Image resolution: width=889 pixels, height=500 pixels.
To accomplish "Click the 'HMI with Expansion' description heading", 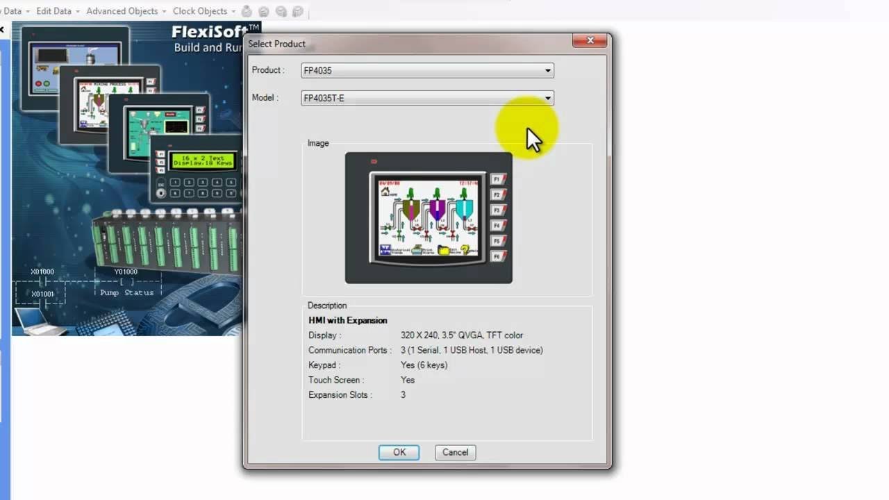I will [348, 320].
